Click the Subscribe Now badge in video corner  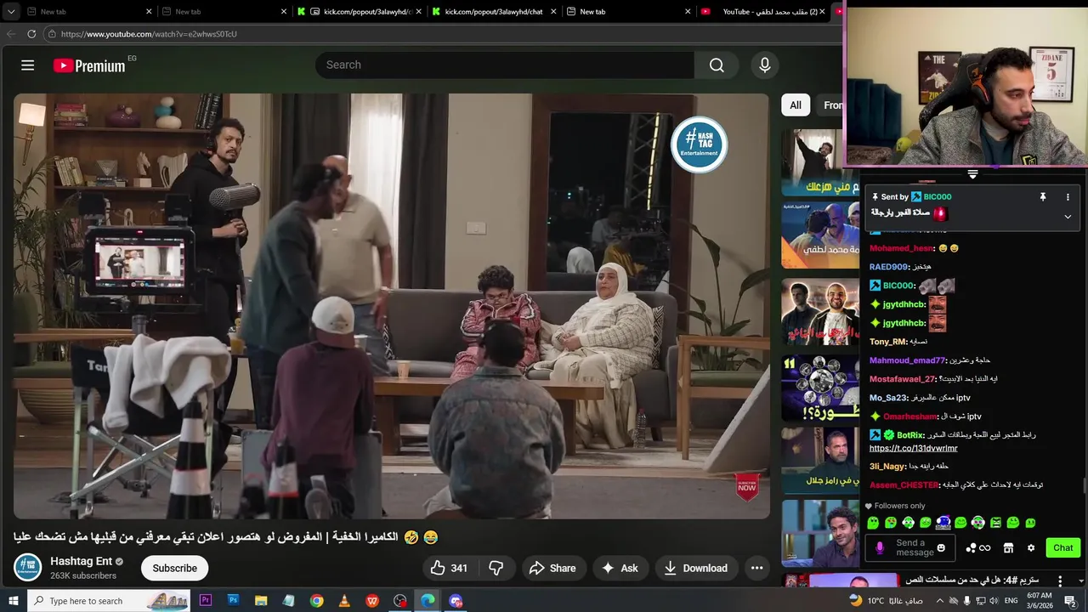747,487
